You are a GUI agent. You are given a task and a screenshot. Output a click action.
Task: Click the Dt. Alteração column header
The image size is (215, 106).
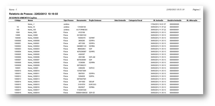[x=192, y=20]
